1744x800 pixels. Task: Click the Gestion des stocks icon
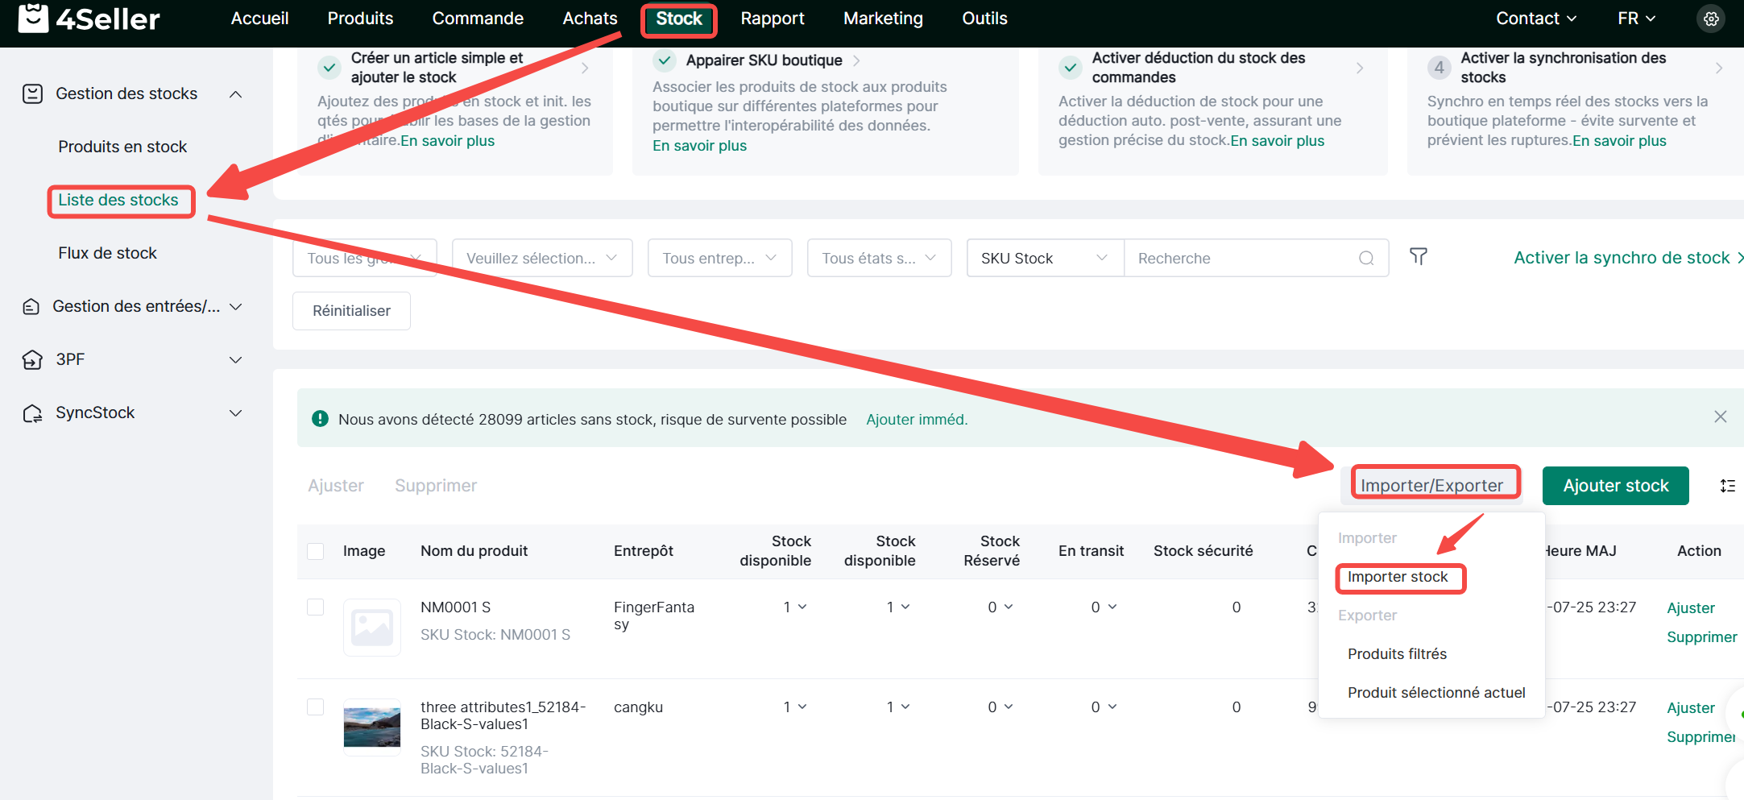tap(32, 94)
